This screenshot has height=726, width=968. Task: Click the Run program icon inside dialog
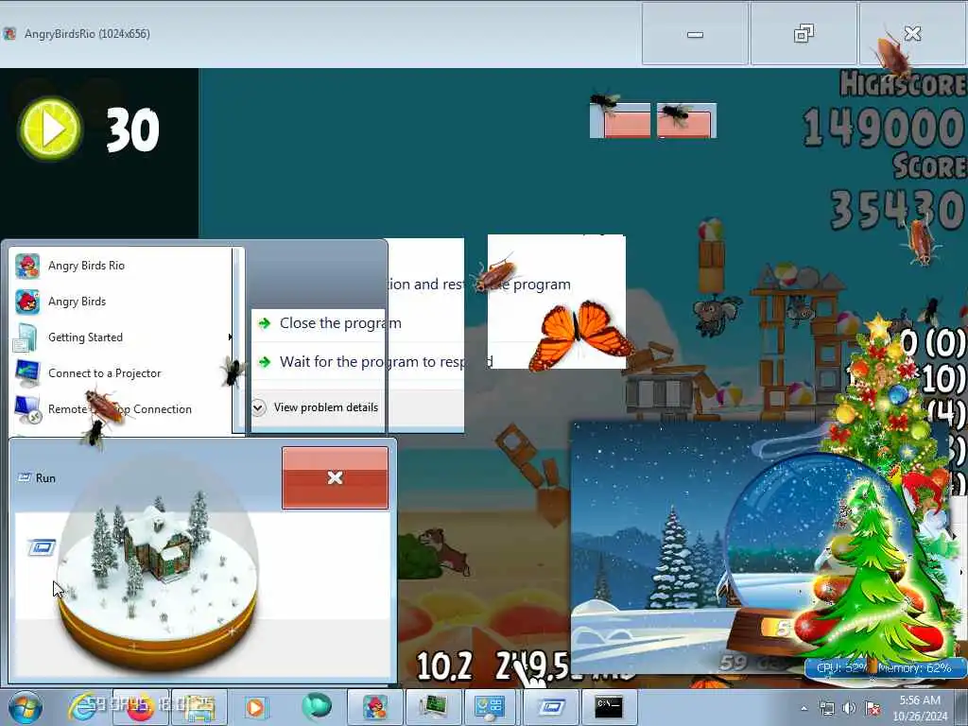[42, 547]
